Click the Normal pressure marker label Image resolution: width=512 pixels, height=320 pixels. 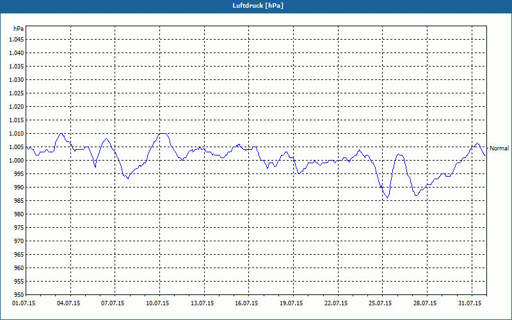(499, 148)
